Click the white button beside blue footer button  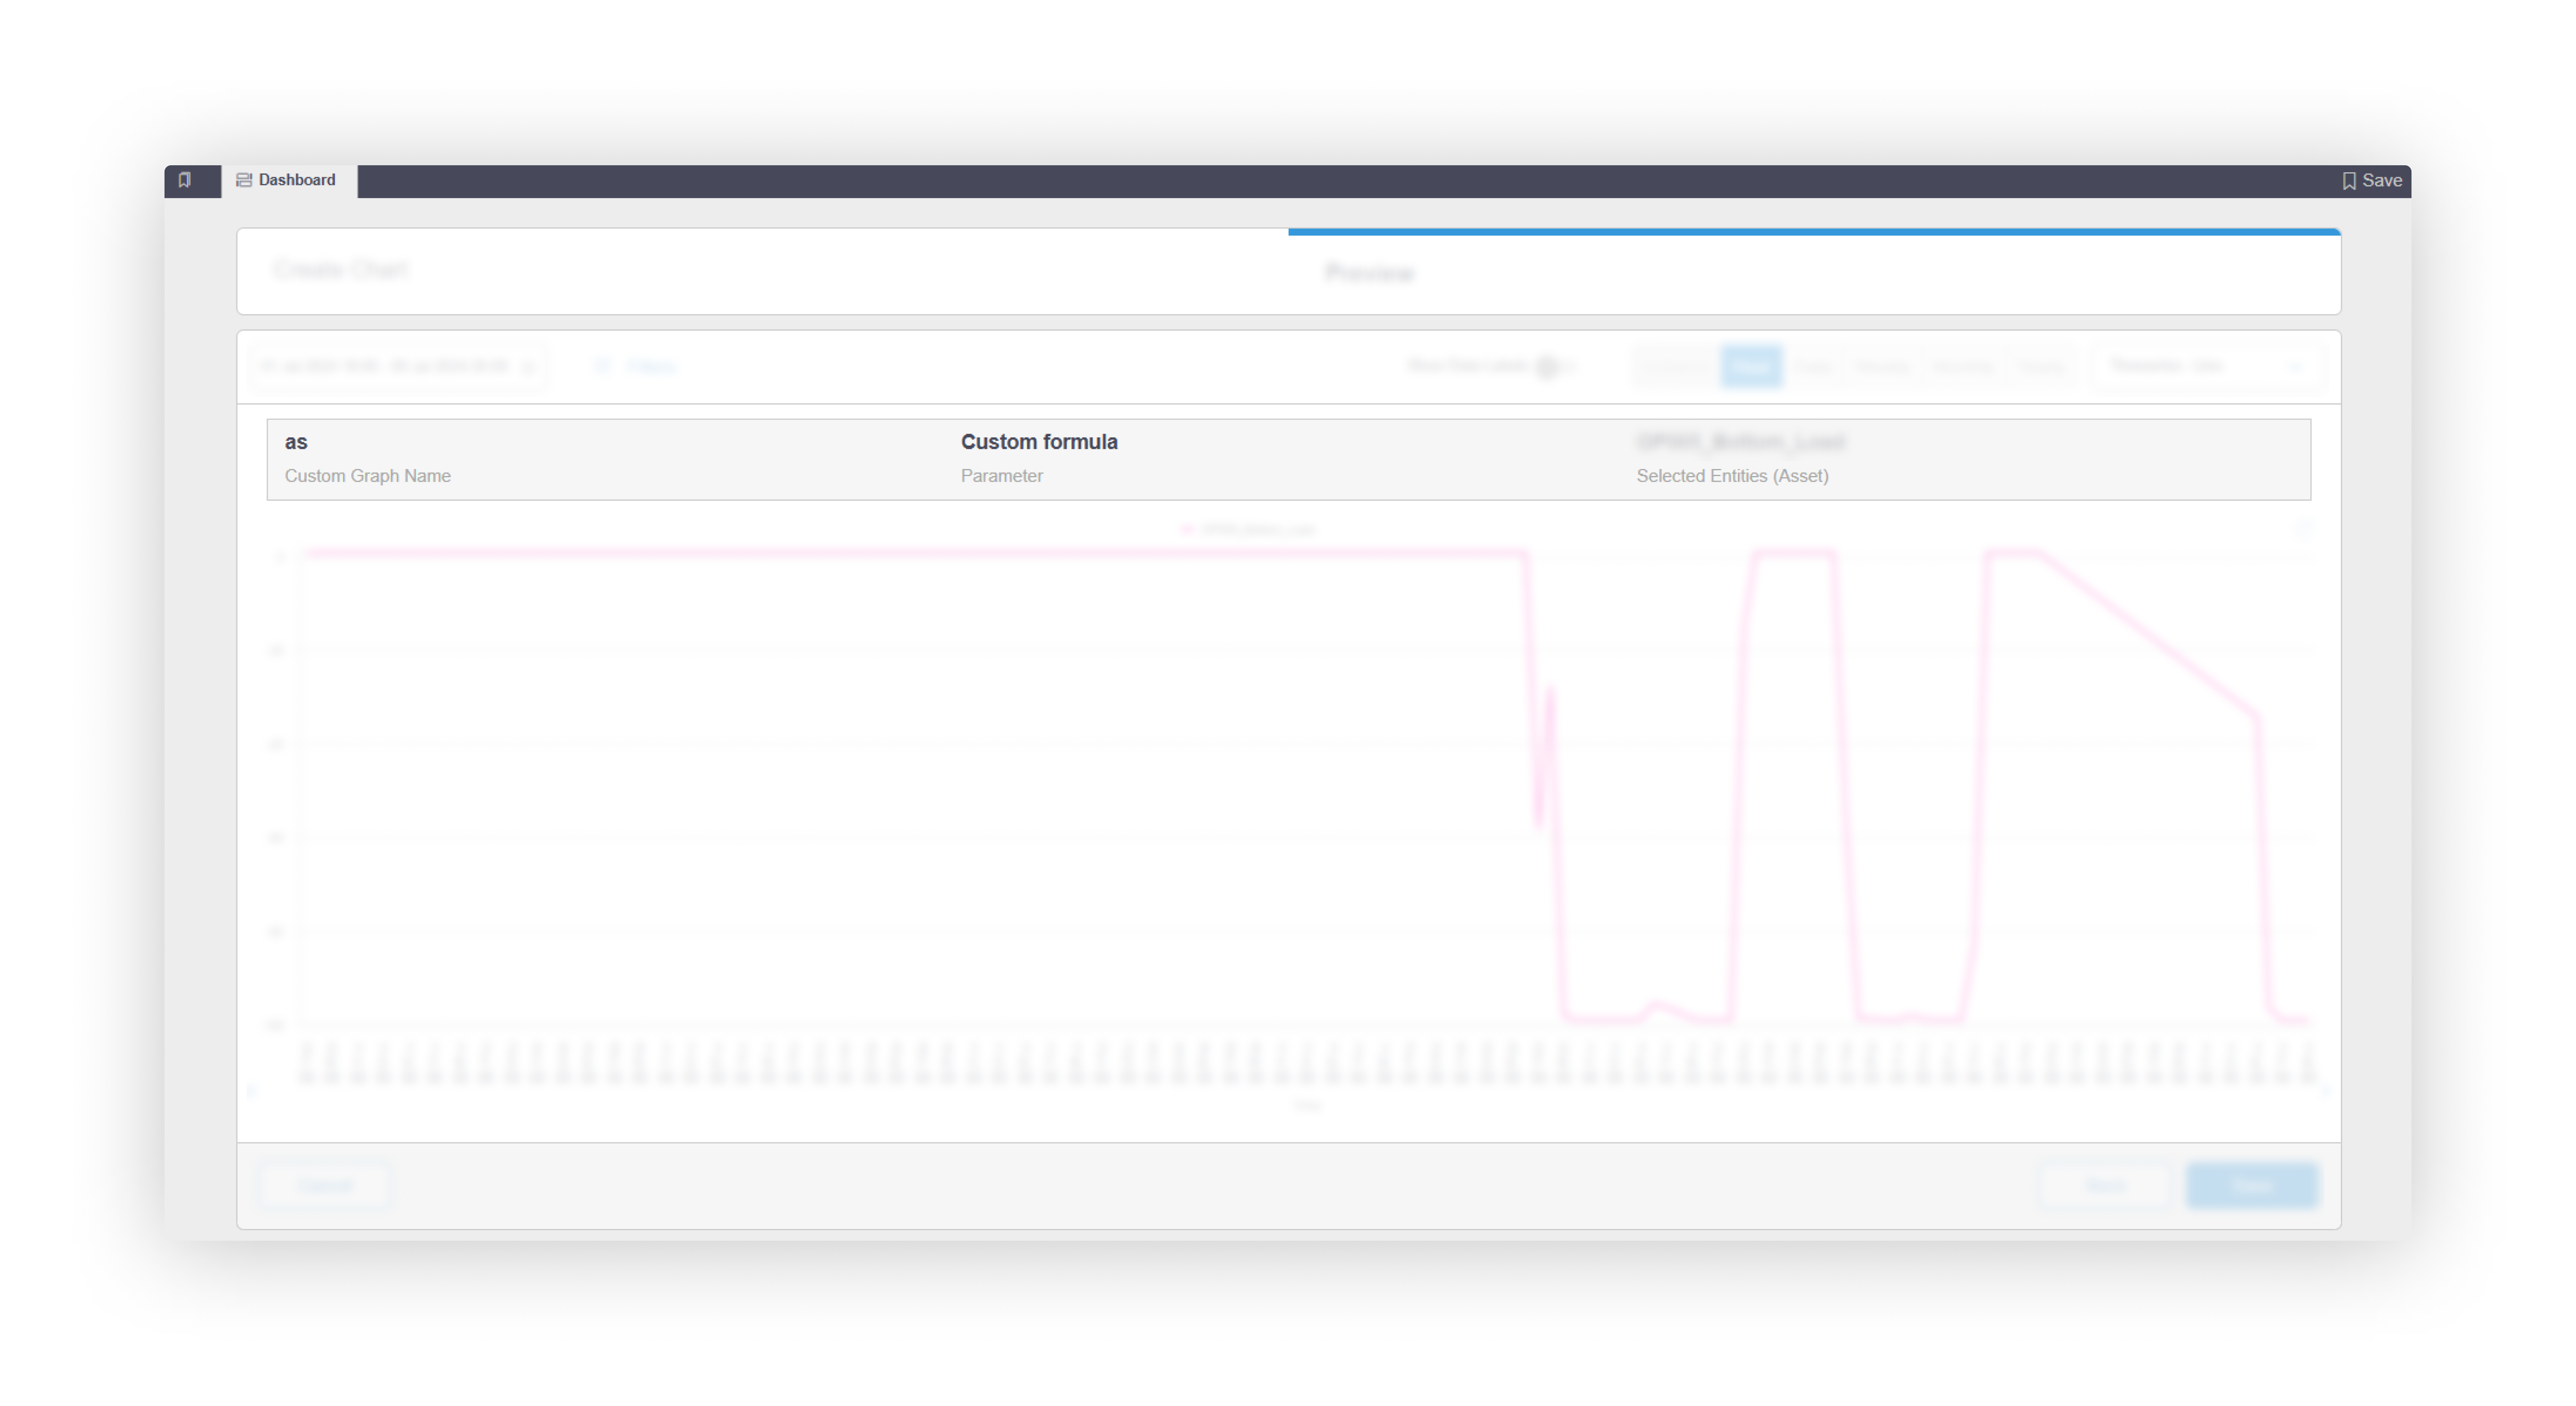click(2105, 1186)
